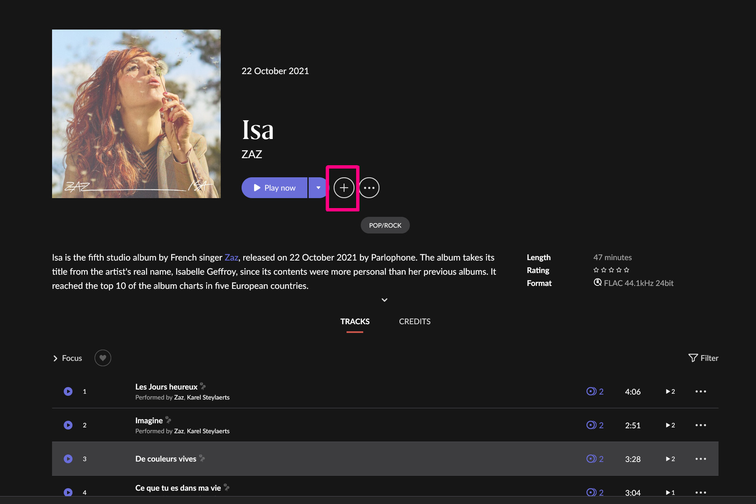The image size is (756, 504).
Task: Open the dropdown arrow beside Play now
Action: click(318, 188)
